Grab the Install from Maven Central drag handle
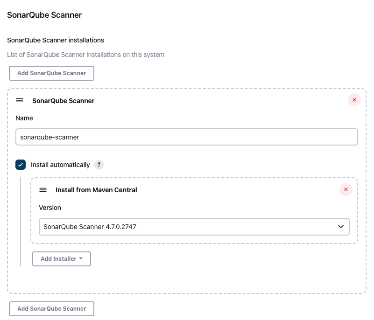 point(43,190)
